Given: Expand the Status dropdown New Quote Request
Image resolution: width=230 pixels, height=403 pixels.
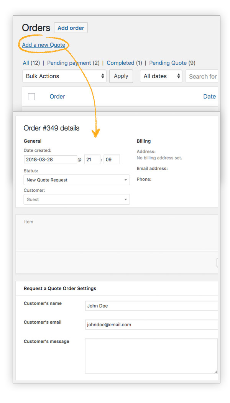Looking at the screenshot, I should click(77, 180).
